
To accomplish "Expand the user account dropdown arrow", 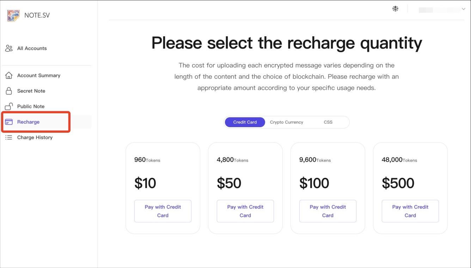I will [463, 9].
